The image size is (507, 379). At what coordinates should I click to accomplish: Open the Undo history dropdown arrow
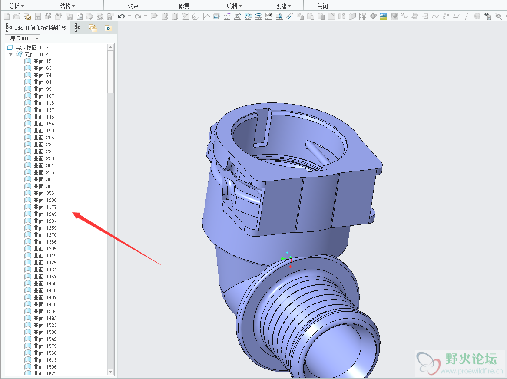coord(129,16)
